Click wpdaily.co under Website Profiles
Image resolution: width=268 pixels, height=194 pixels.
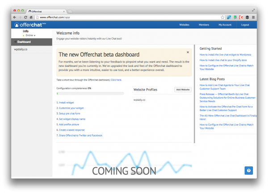pyautogui.click(x=139, y=100)
